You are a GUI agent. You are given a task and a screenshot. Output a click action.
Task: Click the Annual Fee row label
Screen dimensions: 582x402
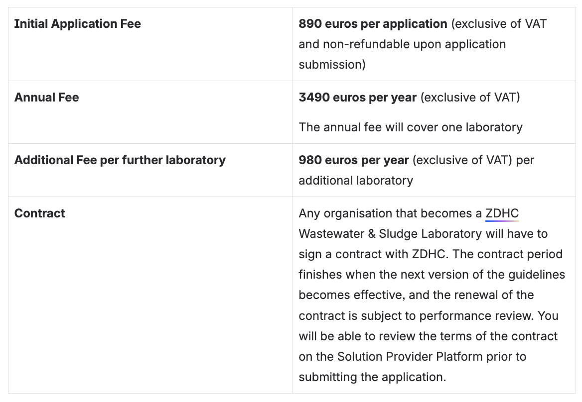click(46, 98)
